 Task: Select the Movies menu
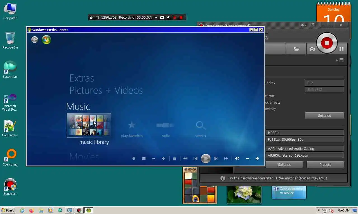click(x=84, y=157)
